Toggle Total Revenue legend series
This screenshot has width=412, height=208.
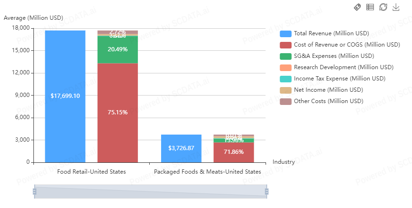pyautogui.click(x=285, y=33)
